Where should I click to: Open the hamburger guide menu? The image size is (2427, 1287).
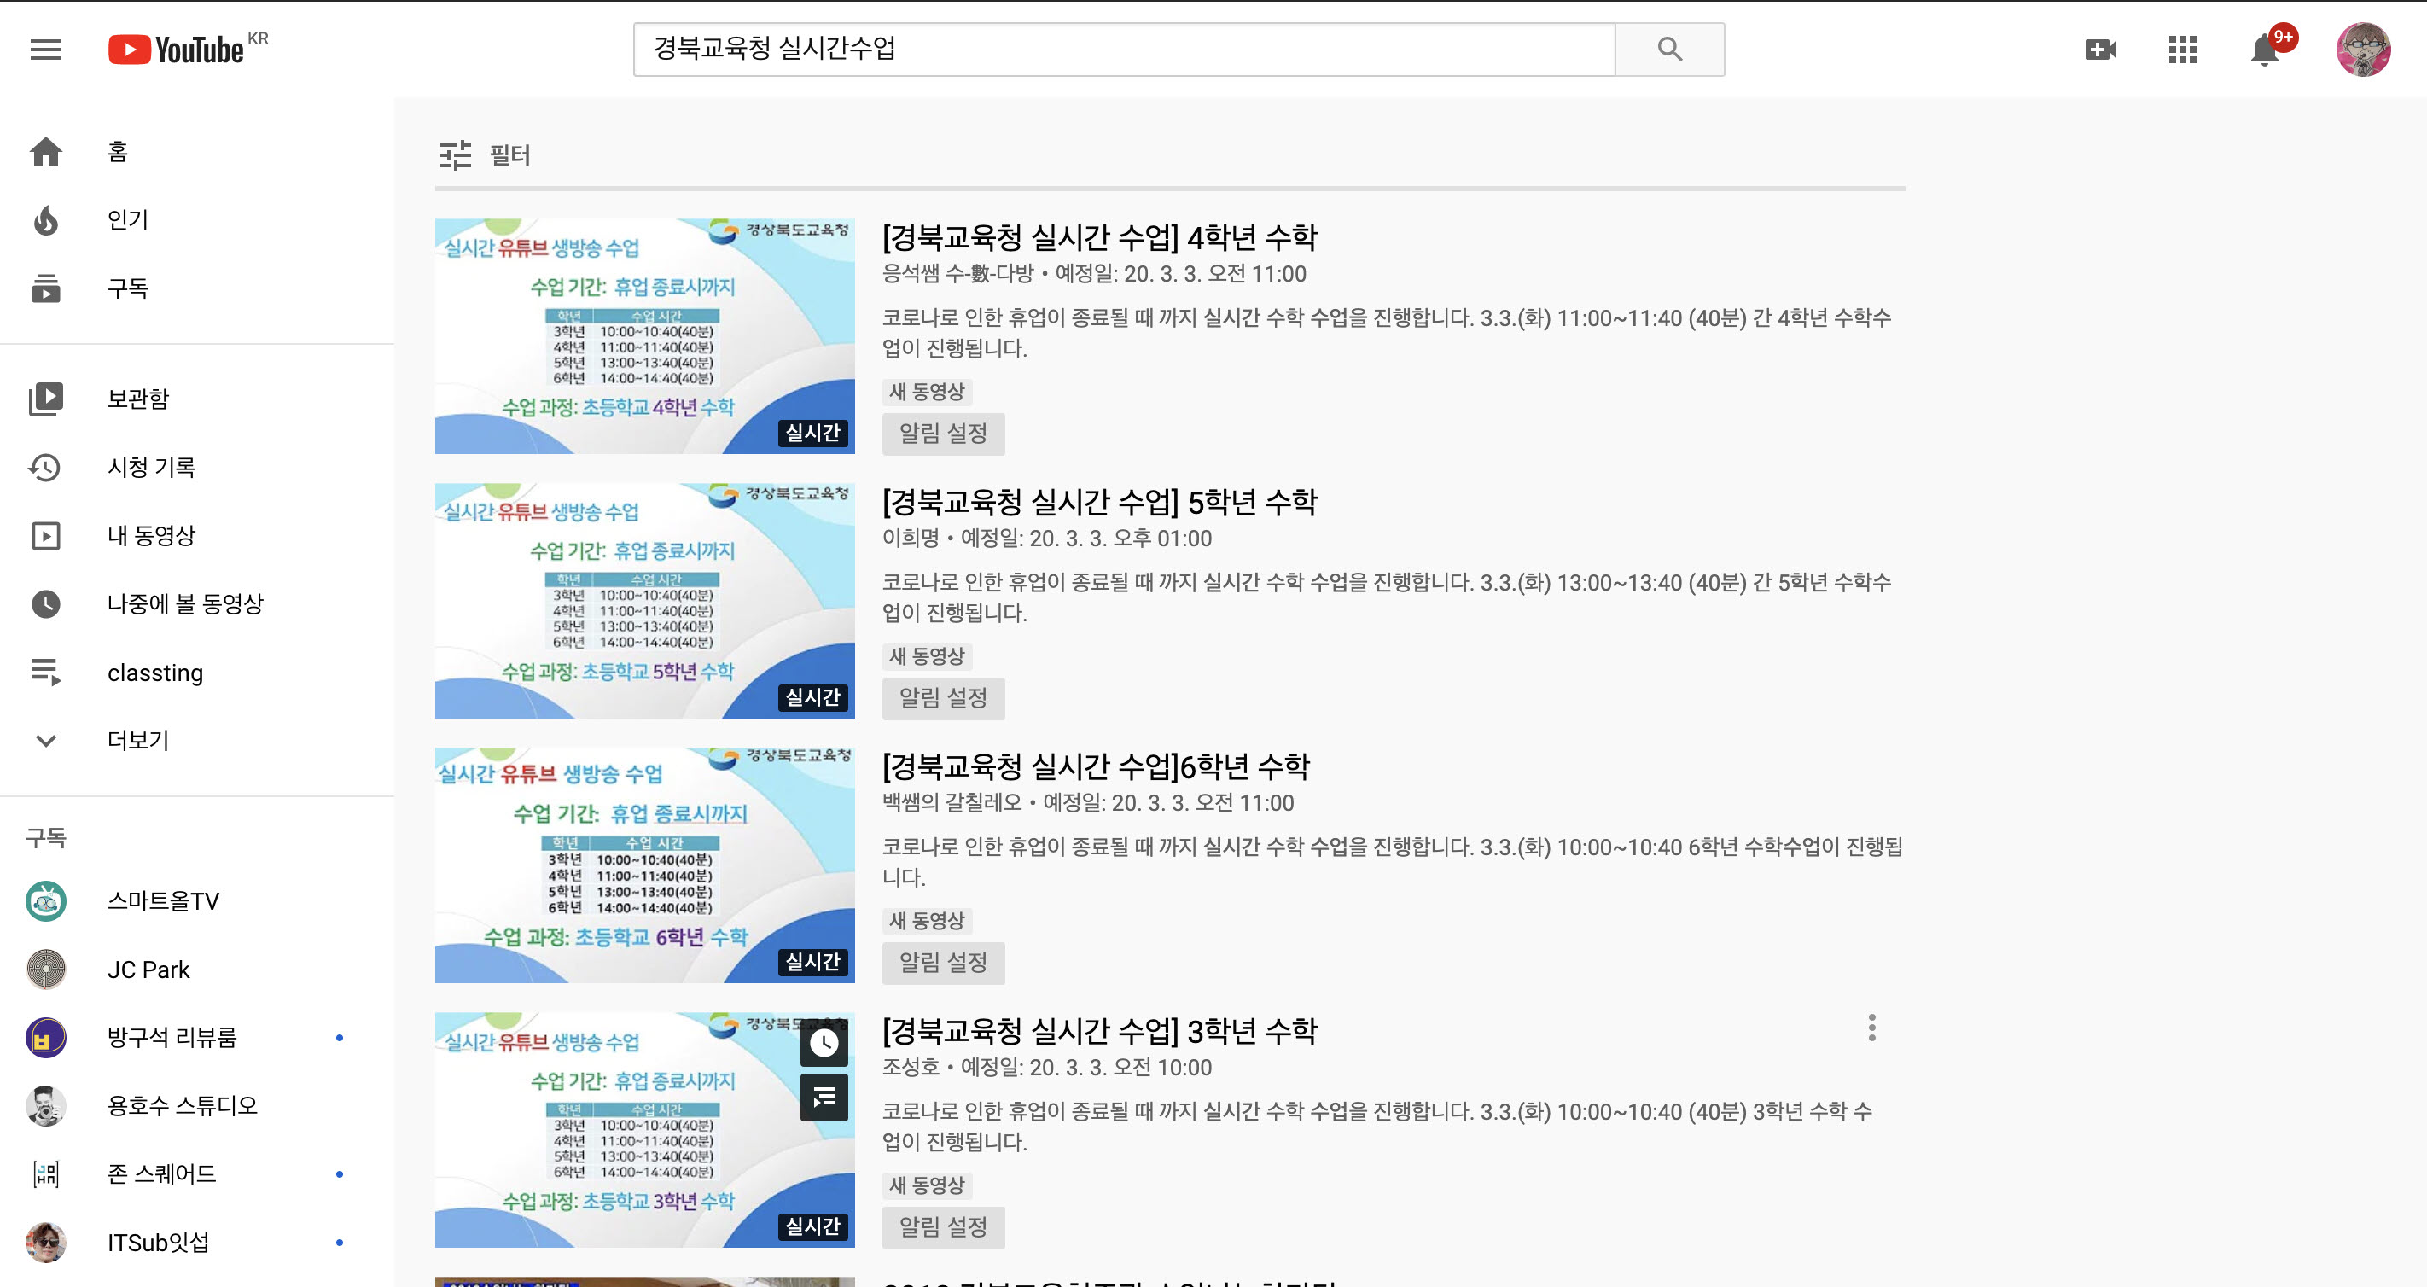coord(45,49)
